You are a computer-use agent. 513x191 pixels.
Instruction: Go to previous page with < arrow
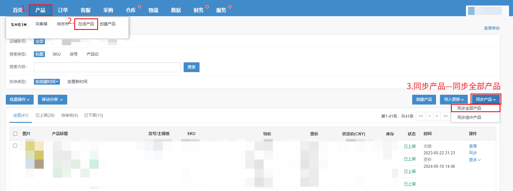pos(430,116)
